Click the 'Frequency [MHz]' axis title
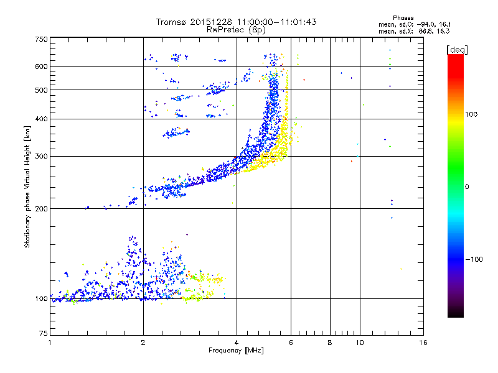Screen dimensions: 498x373 point(236,351)
